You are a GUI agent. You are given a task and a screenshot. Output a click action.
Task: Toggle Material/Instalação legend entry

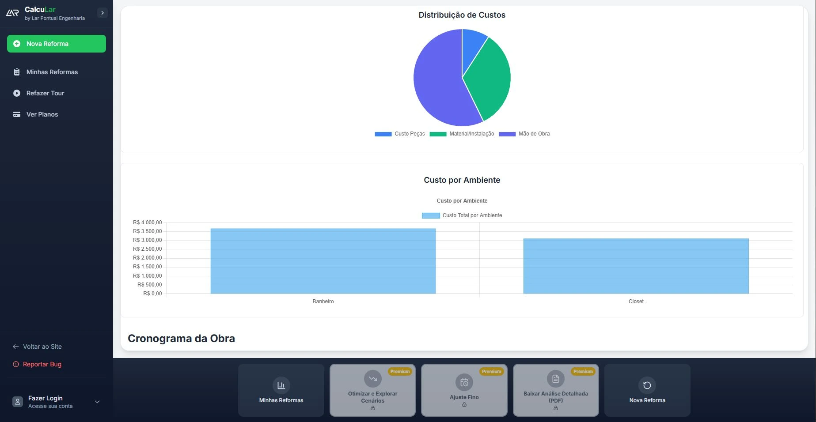click(462, 134)
